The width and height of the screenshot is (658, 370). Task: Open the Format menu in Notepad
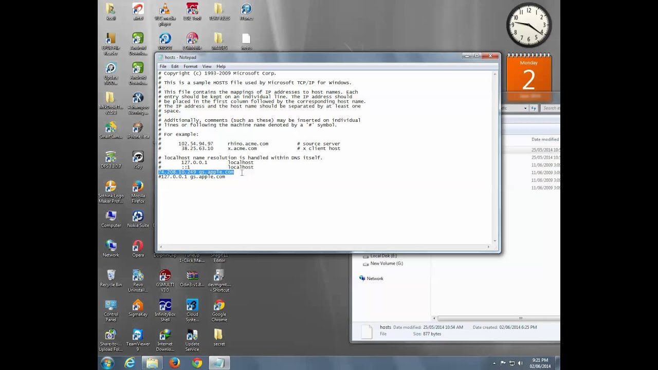(190, 66)
